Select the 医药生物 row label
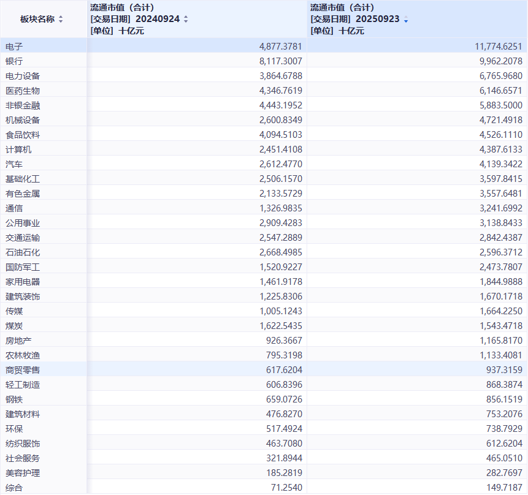The width and height of the screenshot is (528, 495). click(x=23, y=91)
